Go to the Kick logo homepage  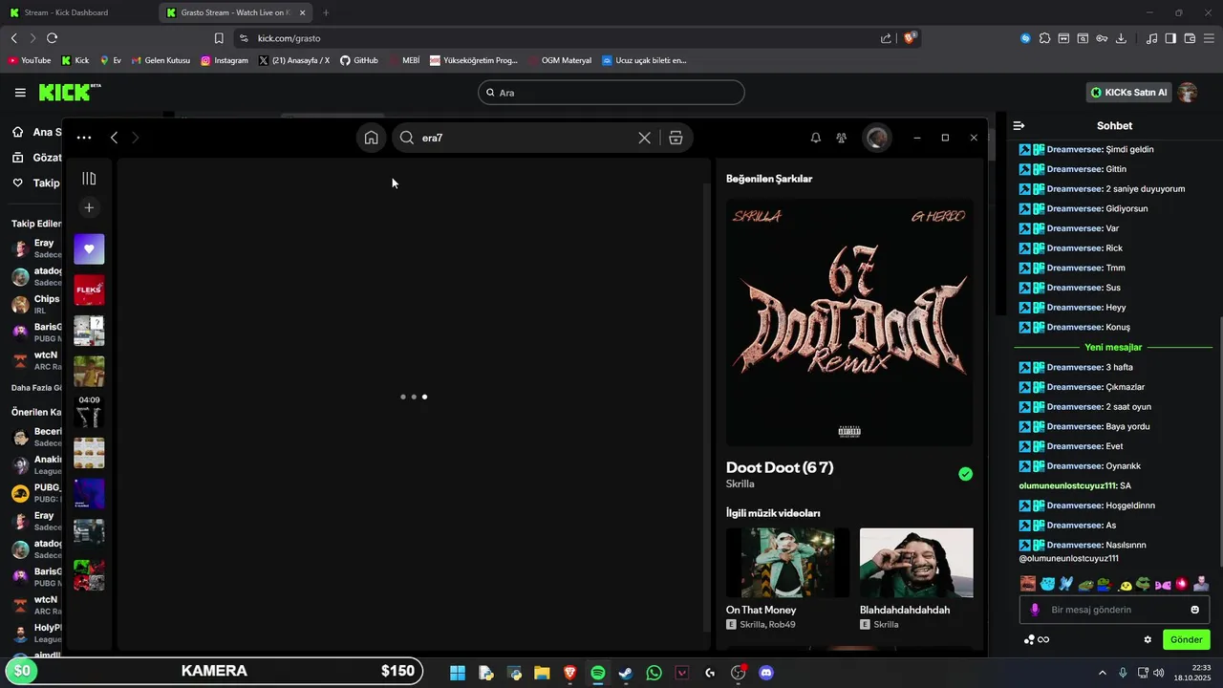[x=69, y=93]
